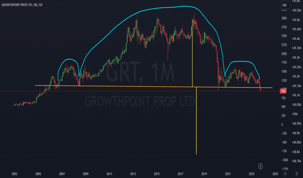Click 149.15M on the right scale

click(x=296, y=86)
